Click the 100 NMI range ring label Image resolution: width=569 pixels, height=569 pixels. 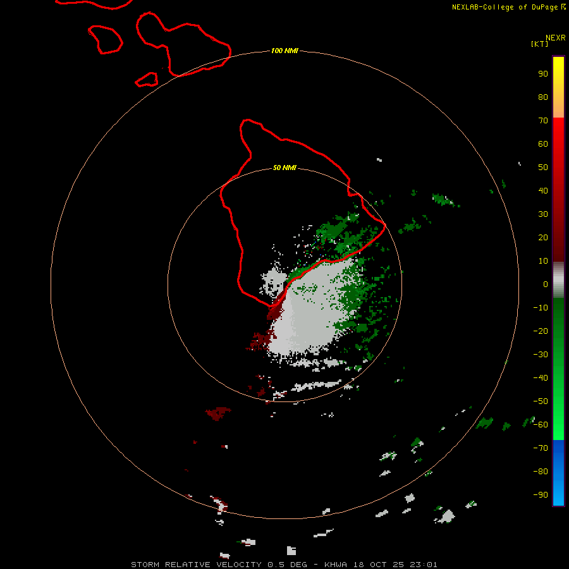pos(284,51)
